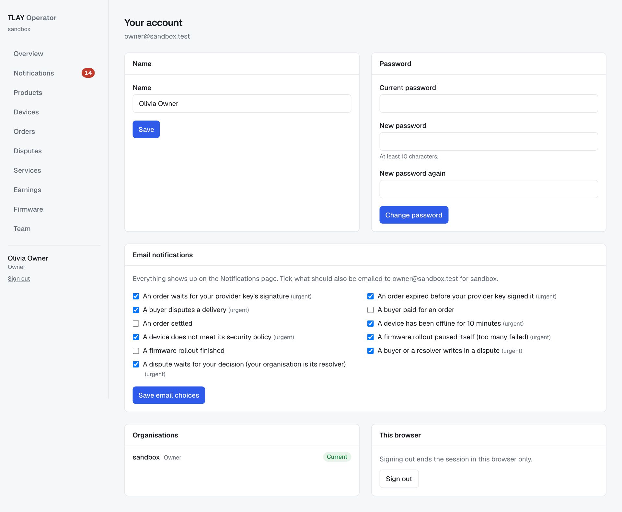The width and height of the screenshot is (622, 512).
Task: Click the owner@sandbox.test email under heading
Action: click(157, 36)
